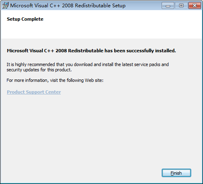Viewport: 203px width, 184px height.
Task: Click the word Microsoft in title bar
Action: coord(21,6)
